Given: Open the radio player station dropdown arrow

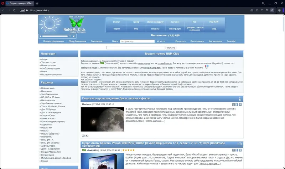Looking at the screenshot, I should 70,36.
